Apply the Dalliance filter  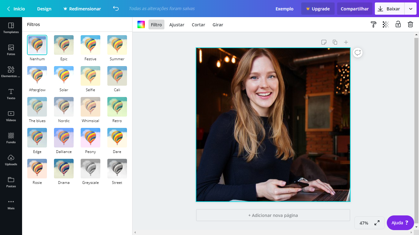[x=64, y=138]
